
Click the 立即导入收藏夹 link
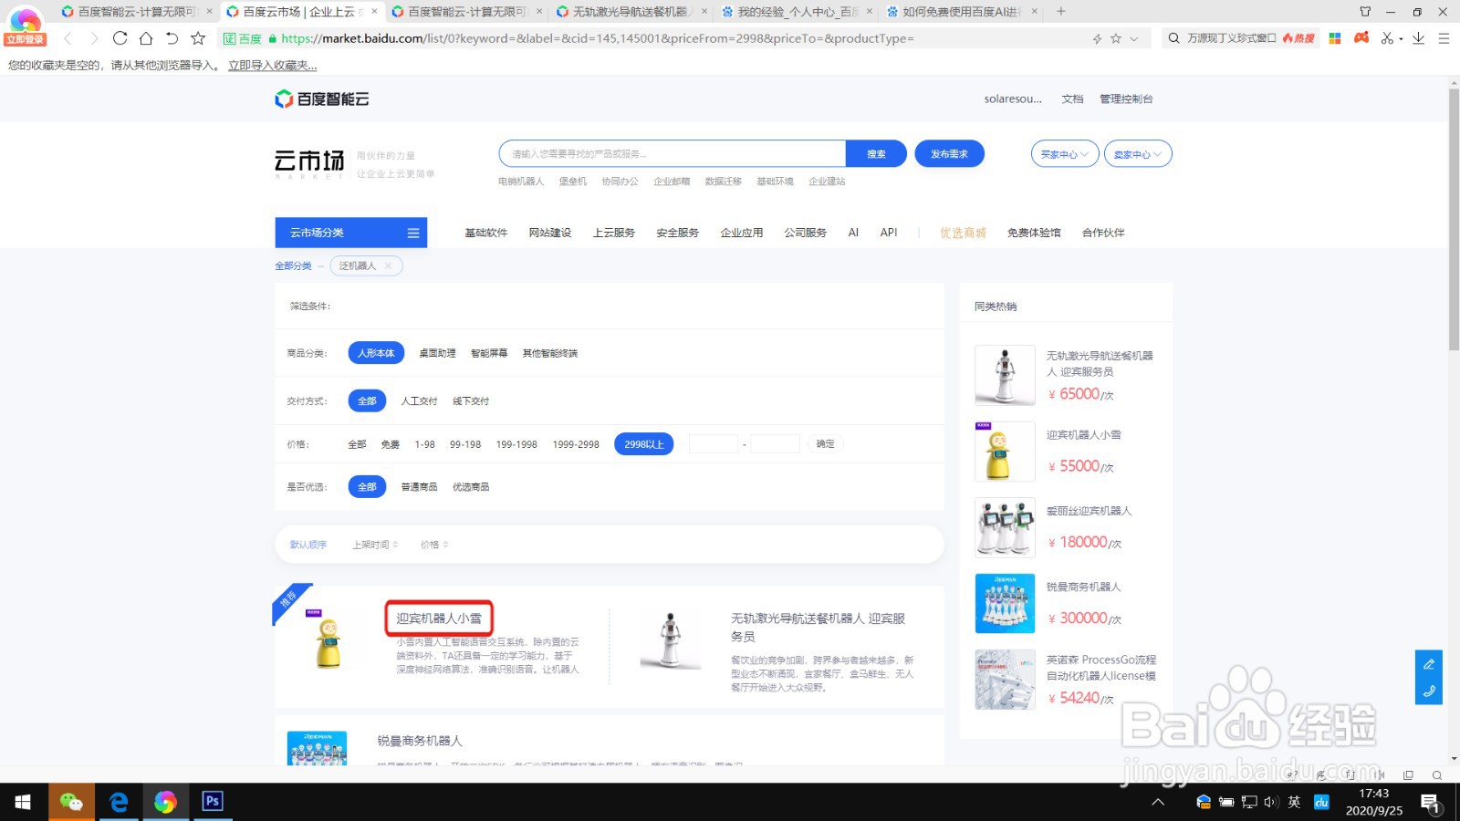(x=273, y=66)
